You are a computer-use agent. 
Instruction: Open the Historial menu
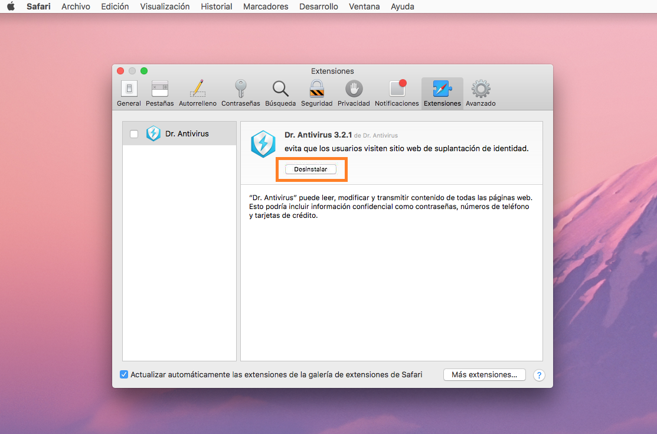(216, 6)
